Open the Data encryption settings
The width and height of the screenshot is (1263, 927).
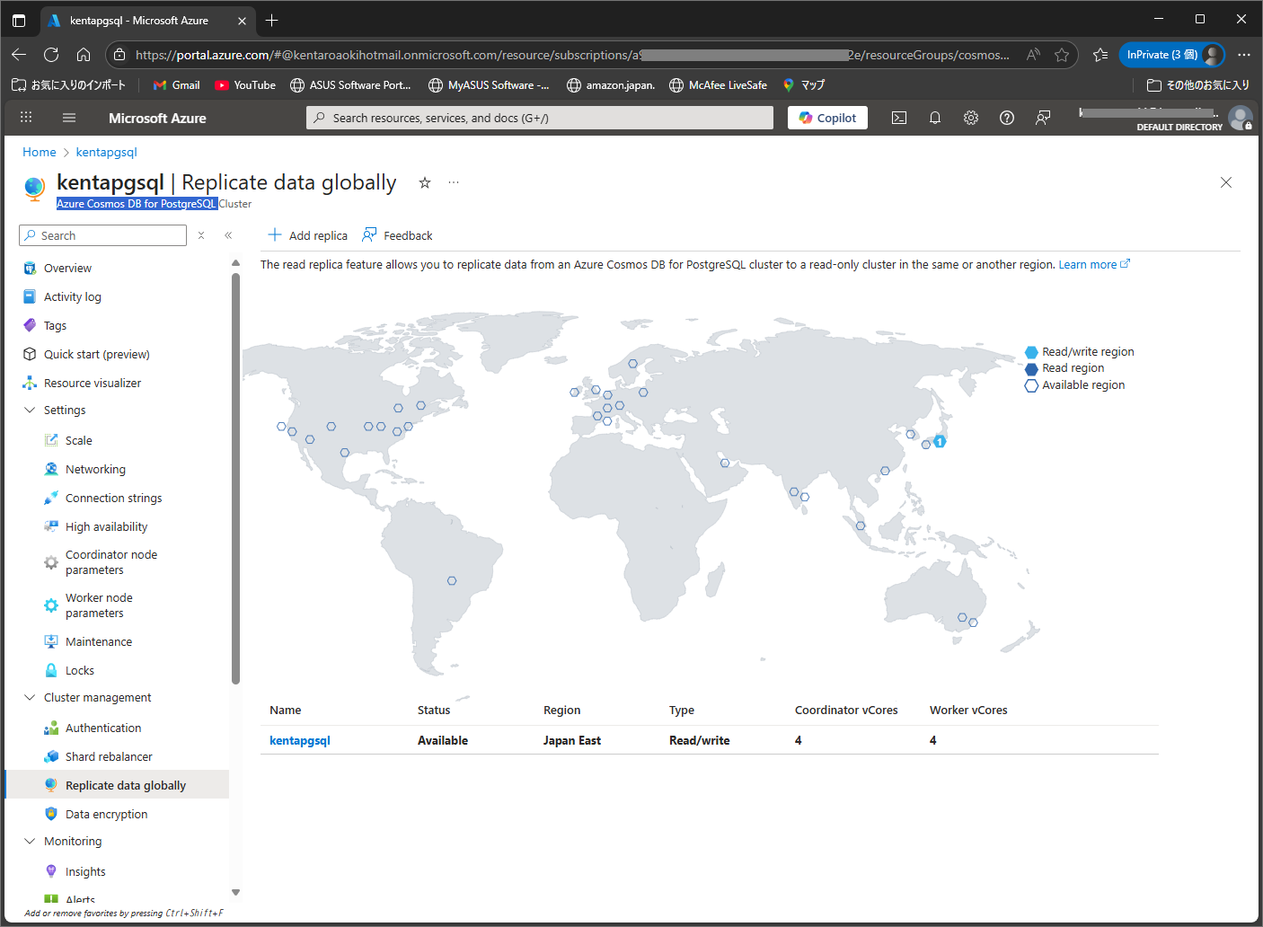pos(107,813)
